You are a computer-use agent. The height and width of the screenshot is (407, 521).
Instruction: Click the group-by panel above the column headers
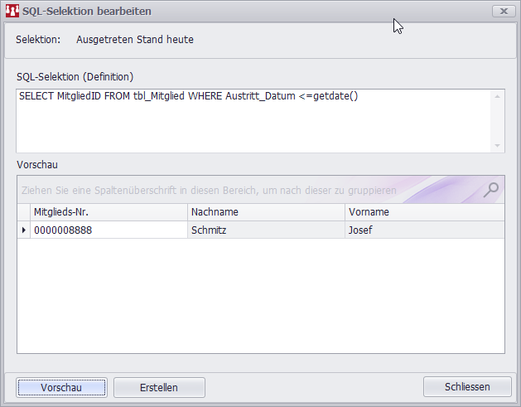coord(248,190)
